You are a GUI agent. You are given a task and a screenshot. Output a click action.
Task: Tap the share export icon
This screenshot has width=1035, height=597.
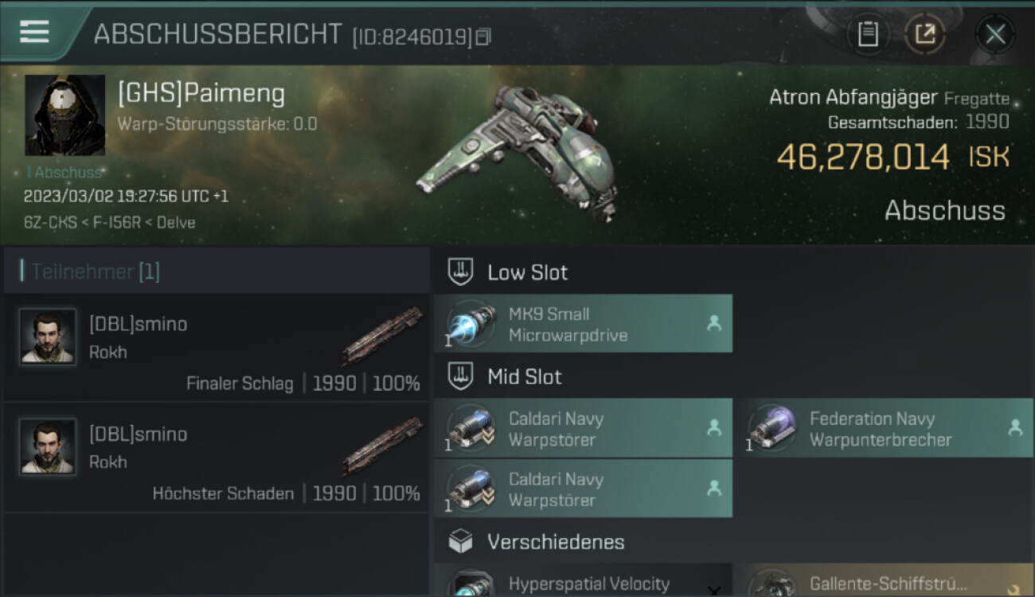point(925,34)
